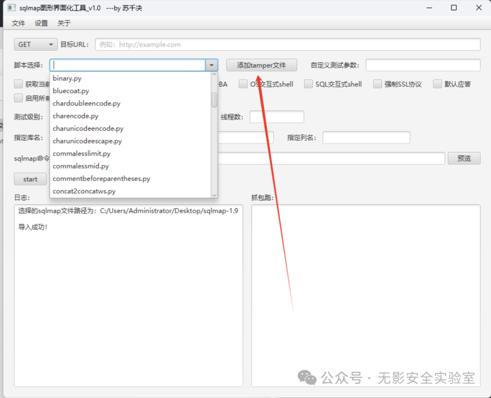Image resolution: width=491 pixels, height=398 pixels.
Task: Click the 添加tamper文件 button
Action: (x=261, y=65)
